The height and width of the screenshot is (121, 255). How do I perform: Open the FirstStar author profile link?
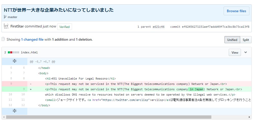(x=17, y=26)
